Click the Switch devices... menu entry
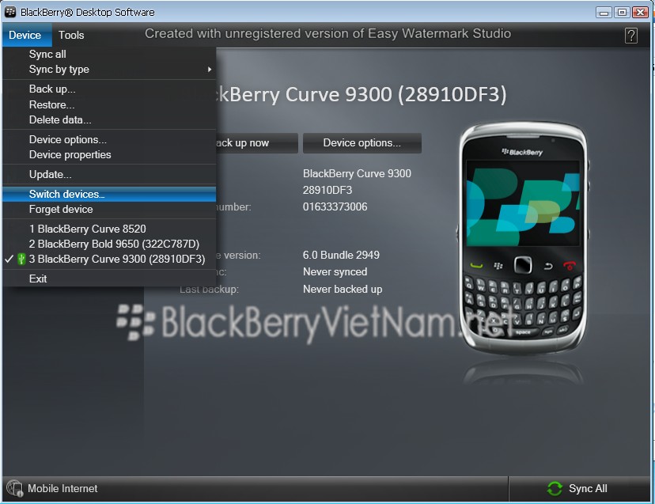The image size is (655, 504). (x=109, y=194)
